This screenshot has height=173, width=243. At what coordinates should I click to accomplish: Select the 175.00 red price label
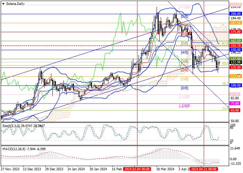pyautogui.click(x=235, y=32)
